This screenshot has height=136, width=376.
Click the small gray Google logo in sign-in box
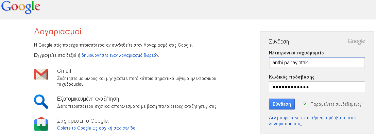click(356, 41)
